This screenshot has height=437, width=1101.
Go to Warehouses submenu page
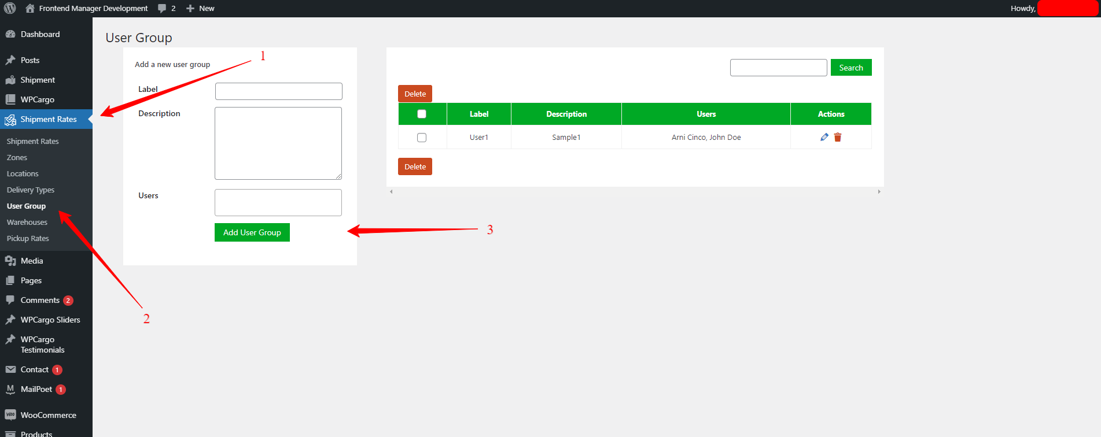point(27,222)
